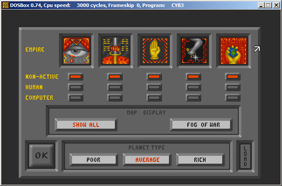Choose Fog of War map display
The height and width of the screenshot is (186, 282).
tap(201, 125)
